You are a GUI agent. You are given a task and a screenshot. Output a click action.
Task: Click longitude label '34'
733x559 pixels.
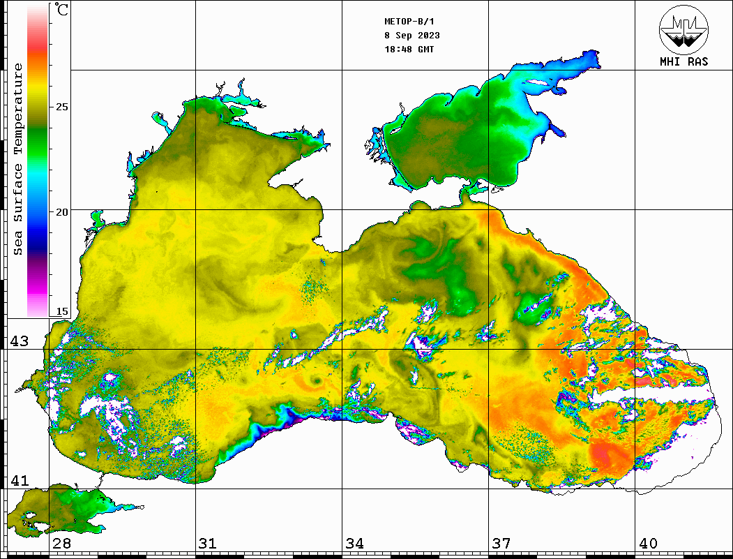tap(354, 543)
